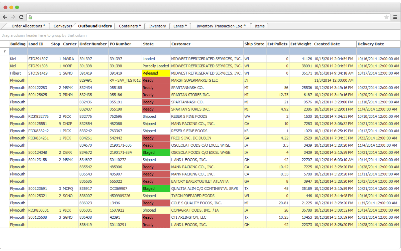This screenshot has height=251, width=401.
Task: Switch to the Order Allocations tab
Action: [28, 26]
